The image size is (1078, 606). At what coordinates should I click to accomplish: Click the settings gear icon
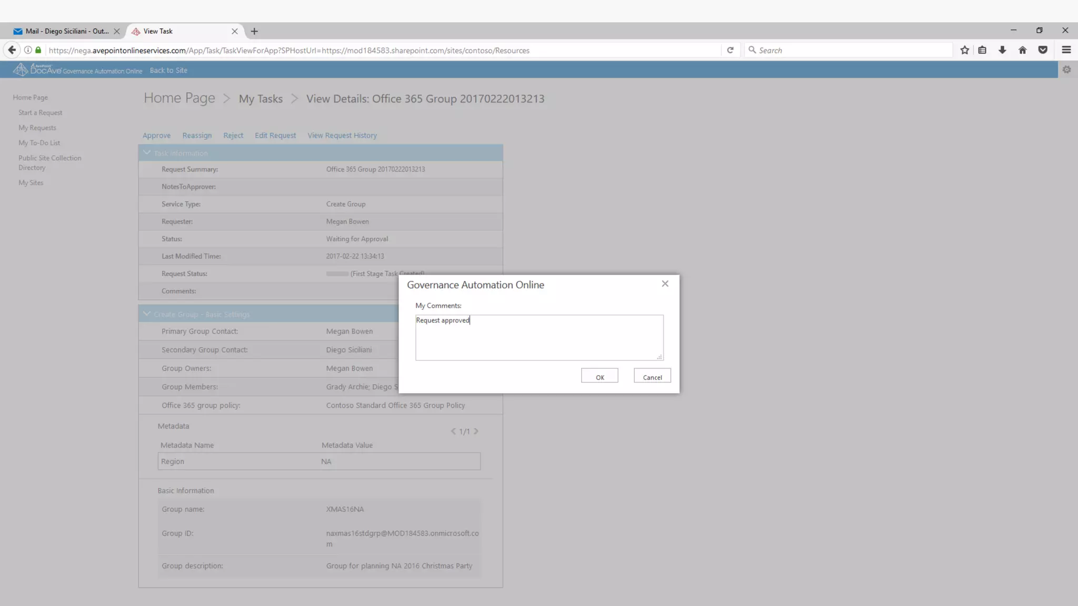click(1066, 69)
